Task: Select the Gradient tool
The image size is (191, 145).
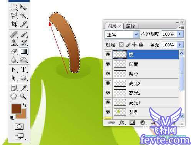Action: click(x=24, y=51)
